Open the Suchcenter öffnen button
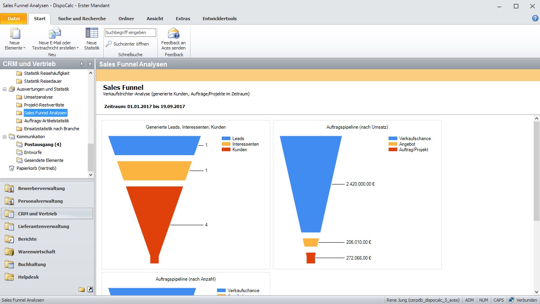 coord(127,44)
